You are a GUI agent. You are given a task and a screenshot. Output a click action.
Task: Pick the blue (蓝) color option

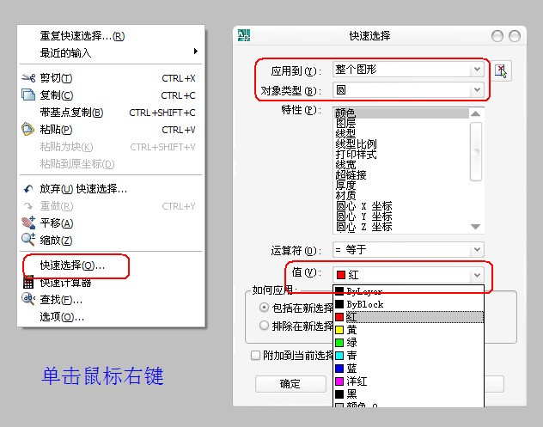pyautogui.click(x=409, y=369)
